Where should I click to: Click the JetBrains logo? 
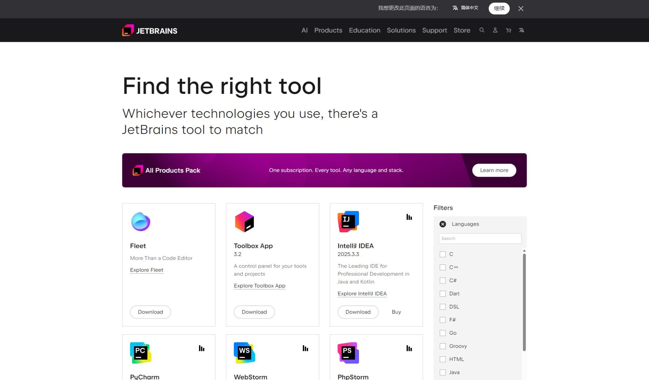149,30
